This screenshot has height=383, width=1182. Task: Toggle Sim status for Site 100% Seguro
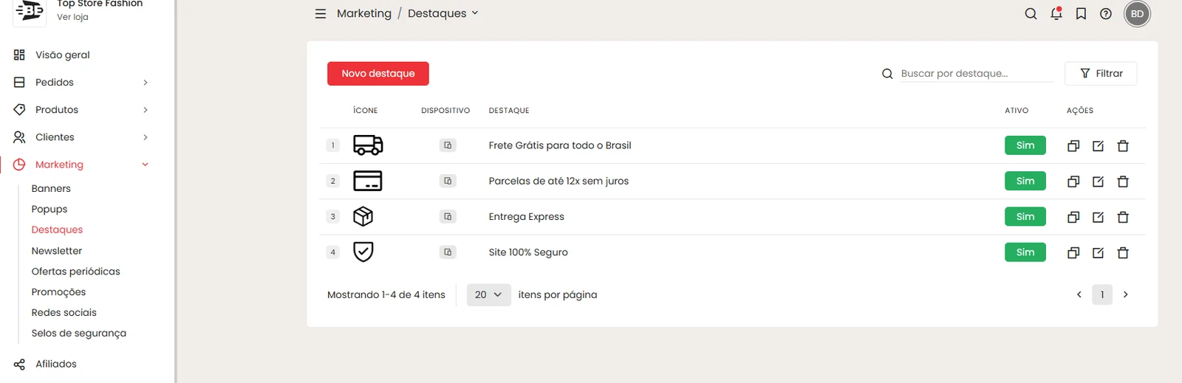pyautogui.click(x=1025, y=252)
